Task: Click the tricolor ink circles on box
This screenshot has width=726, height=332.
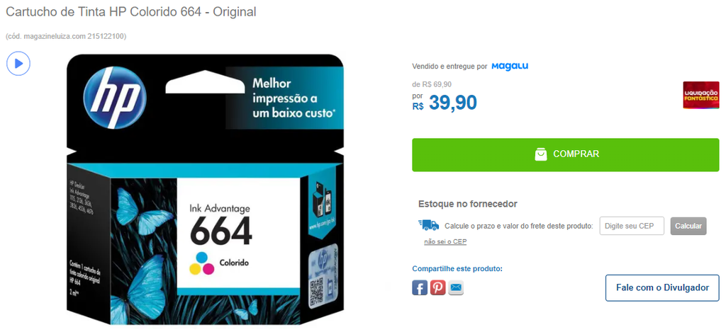Action: (x=202, y=263)
